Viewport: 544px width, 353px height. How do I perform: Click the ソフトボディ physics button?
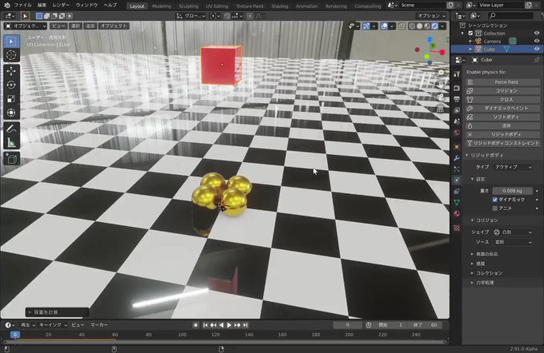point(502,117)
